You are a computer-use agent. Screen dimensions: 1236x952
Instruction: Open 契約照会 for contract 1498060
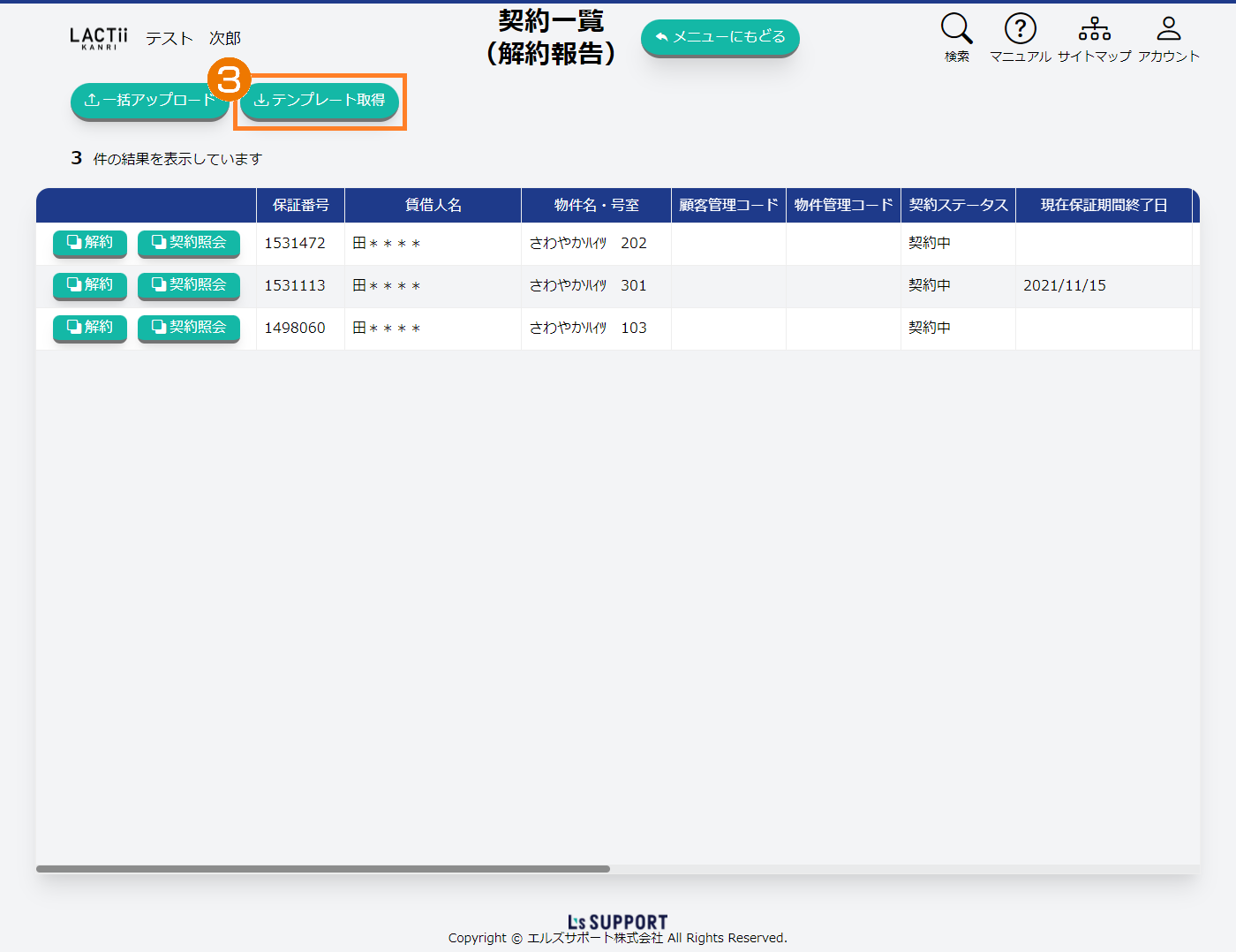tap(189, 328)
